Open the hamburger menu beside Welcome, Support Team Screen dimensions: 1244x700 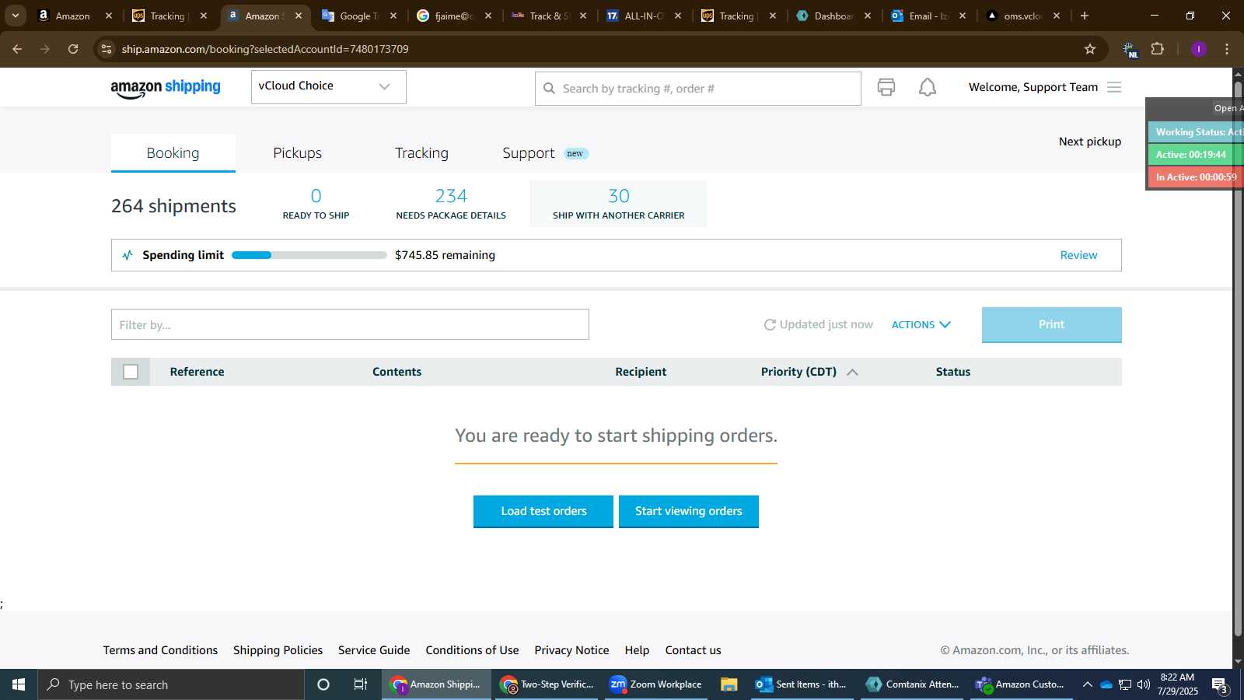tap(1114, 87)
